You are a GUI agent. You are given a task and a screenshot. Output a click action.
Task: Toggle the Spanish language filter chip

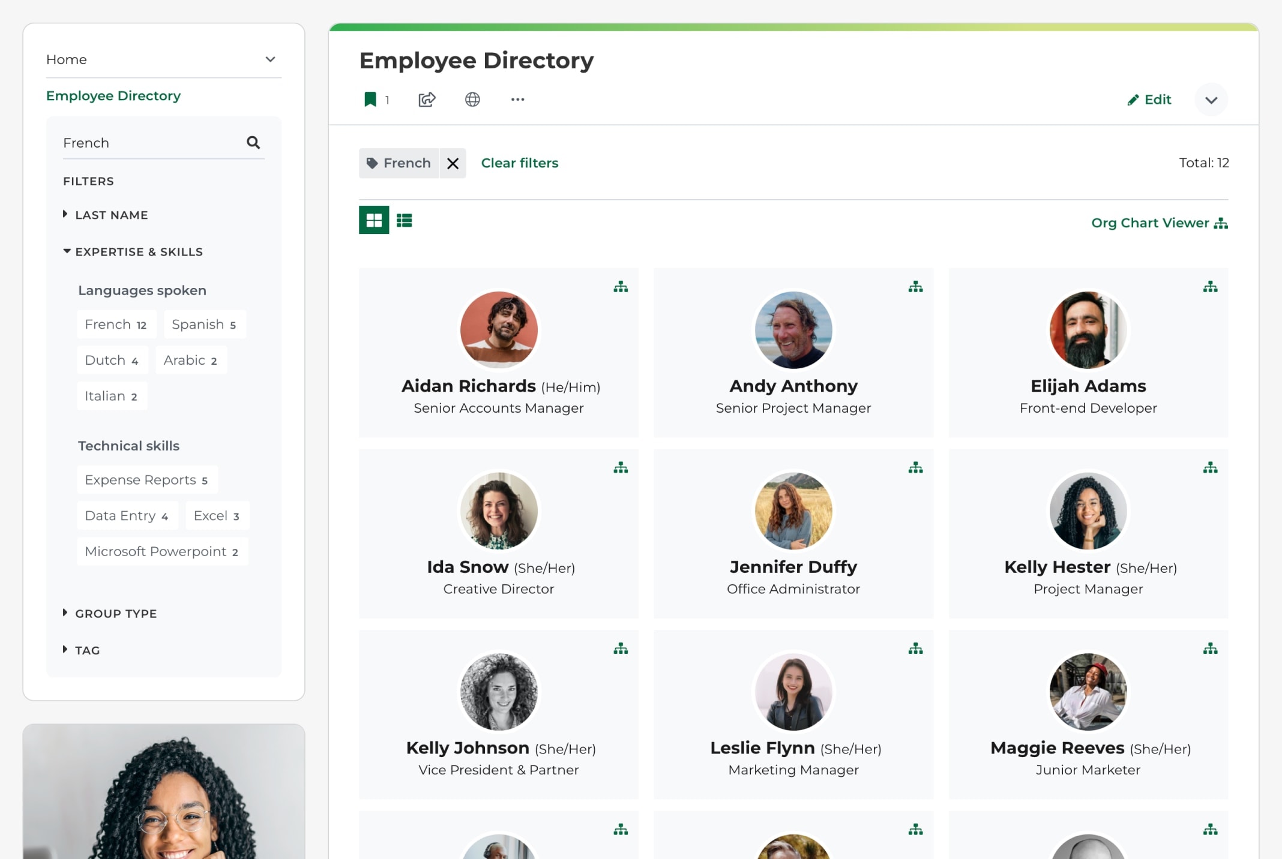point(205,325)
